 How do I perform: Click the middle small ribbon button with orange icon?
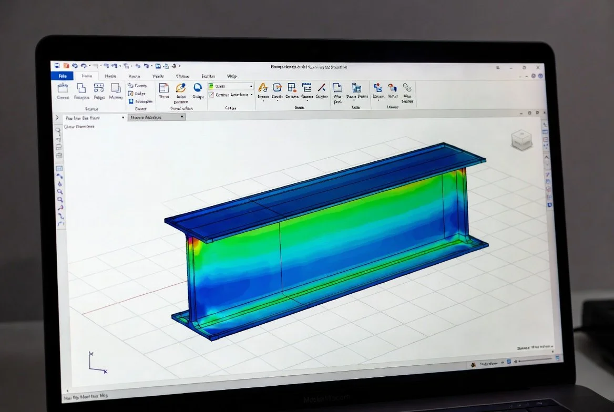tap(137, 94)
